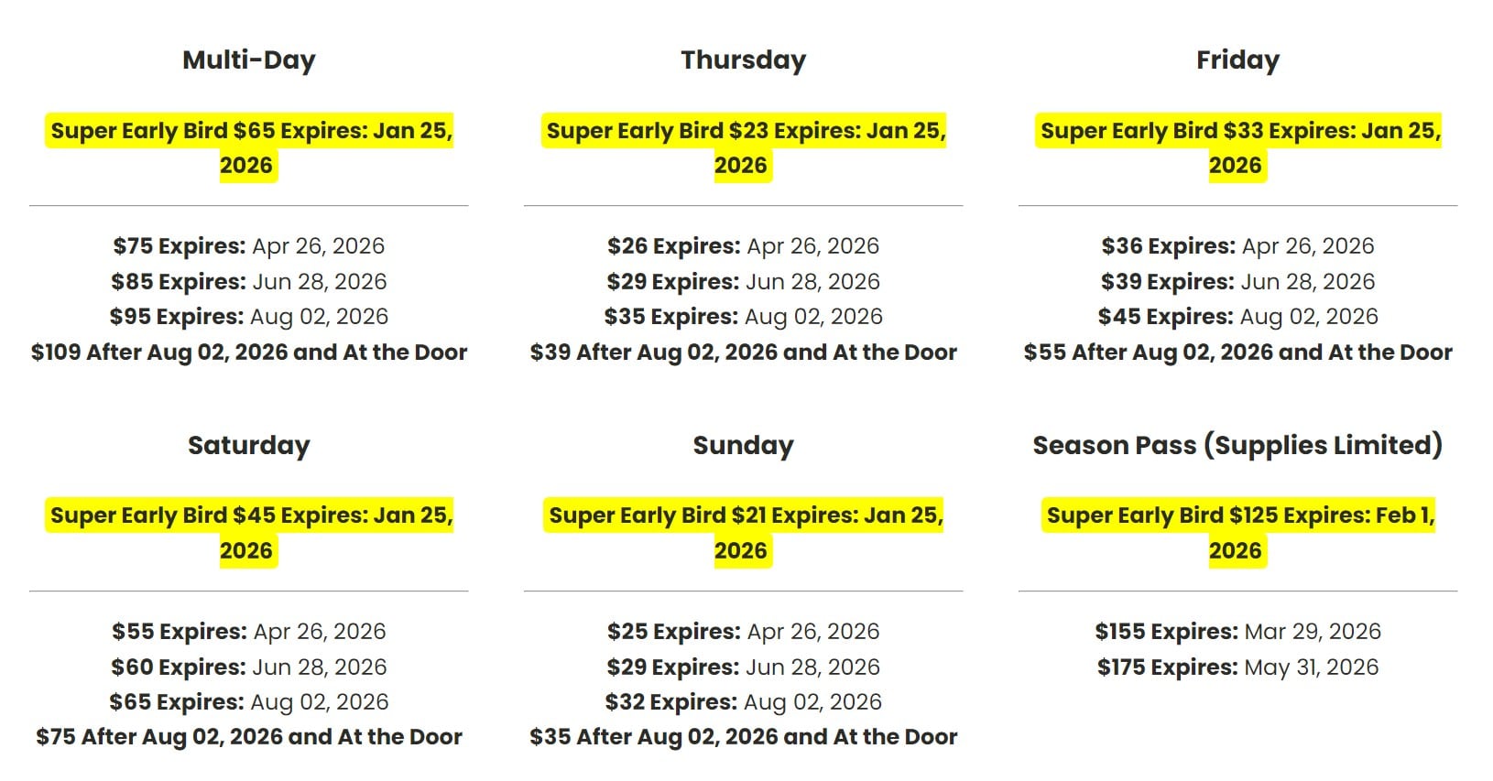This screenshot has height=781, width=1493.
Task: Click the $109 Multi-Day at the door price
Action: point(248,353)
